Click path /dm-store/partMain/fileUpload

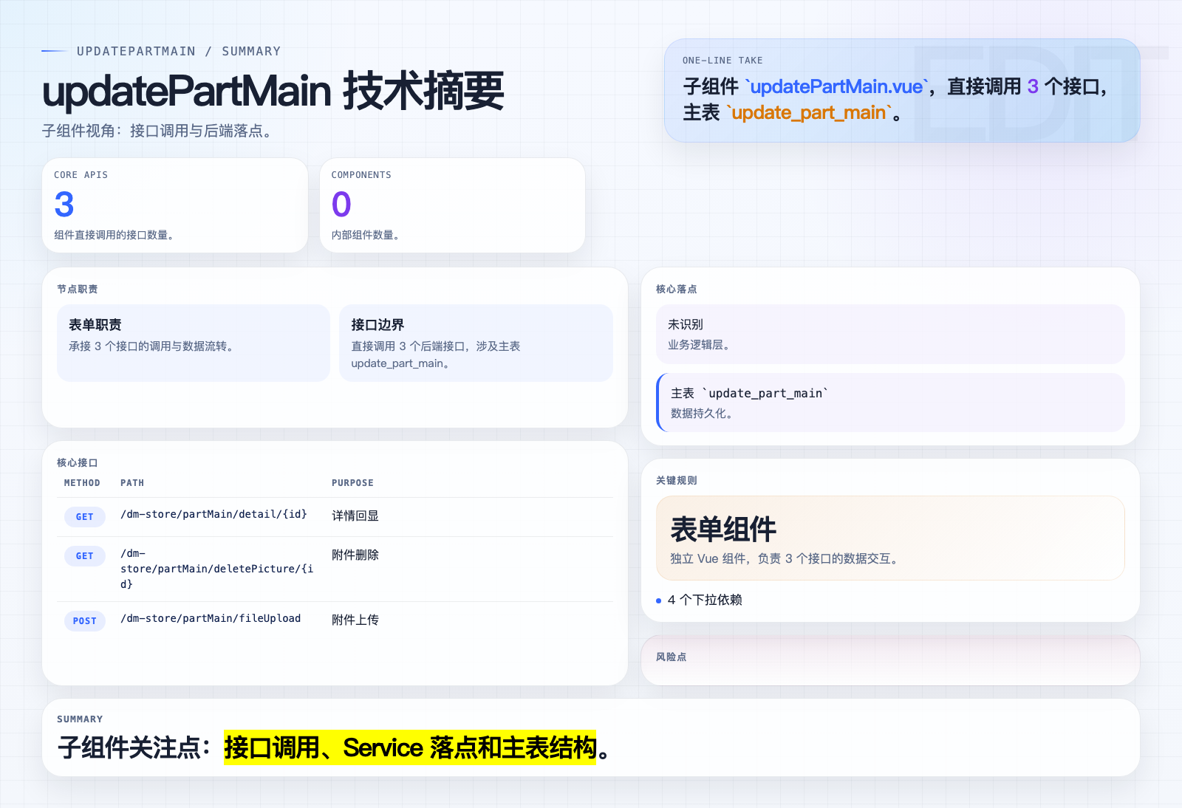211,618
